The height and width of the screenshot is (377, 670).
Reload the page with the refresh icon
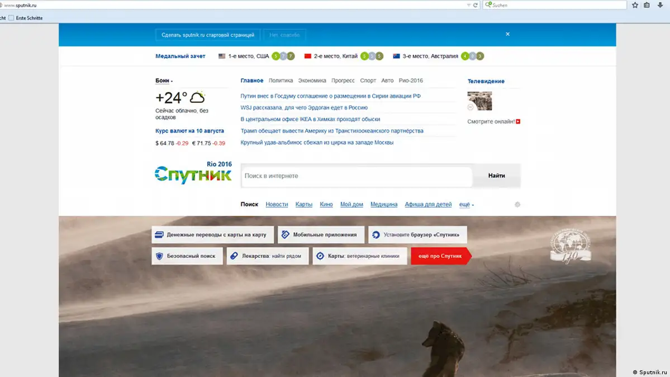476,5
